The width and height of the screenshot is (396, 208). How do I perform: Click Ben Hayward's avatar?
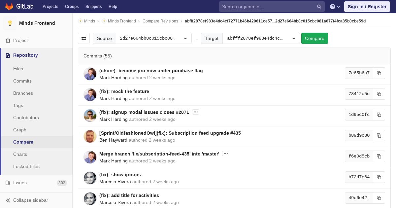pyautogui.click(x=90, y=136)
